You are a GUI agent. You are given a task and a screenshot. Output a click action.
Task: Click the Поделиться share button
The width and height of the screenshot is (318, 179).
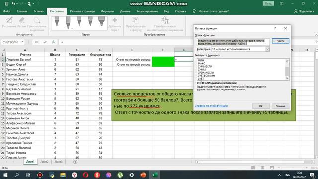[x=304, y=11]
